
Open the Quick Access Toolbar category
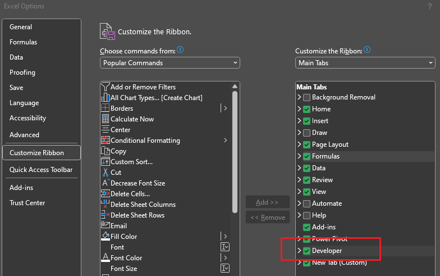click(41, 170)
